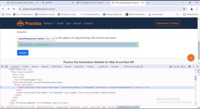The image size is (200, 109).
Task: Switch to DevTools Security tab
Action: [x=90, y=66]
